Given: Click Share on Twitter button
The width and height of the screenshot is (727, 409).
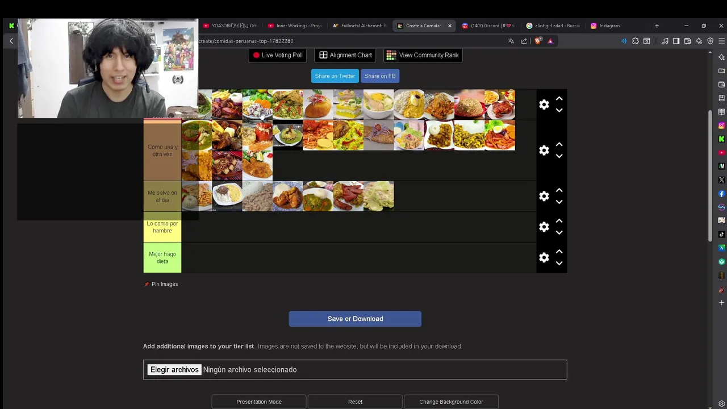Looking at the screenshot, I should pos(335,76).
